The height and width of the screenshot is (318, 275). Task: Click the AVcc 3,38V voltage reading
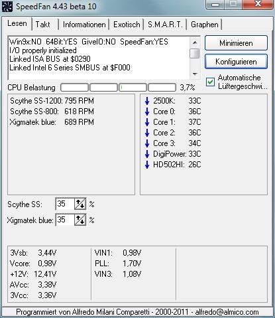[x=33, y=285]
